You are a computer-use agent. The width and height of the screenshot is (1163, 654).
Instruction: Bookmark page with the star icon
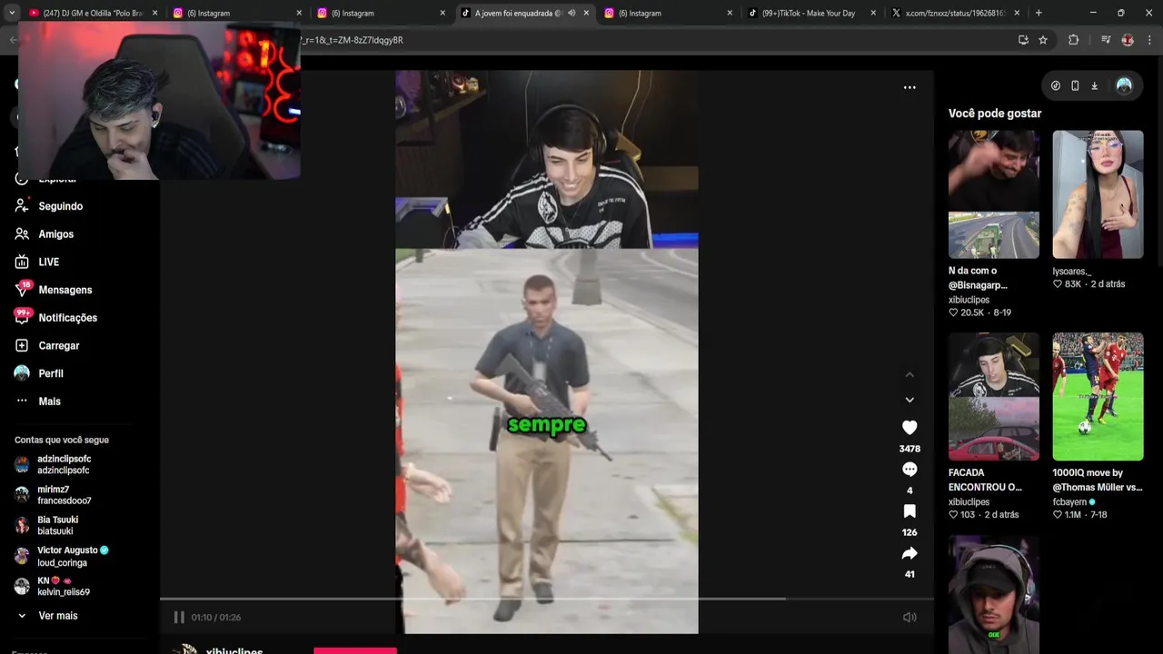[x=1043, y=40]
